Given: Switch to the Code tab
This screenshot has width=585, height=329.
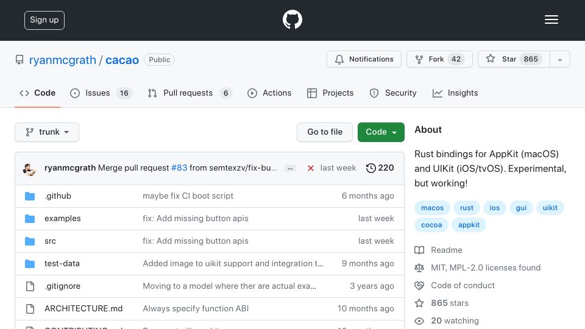Looking at the screenshot, I should click(37, 93).
